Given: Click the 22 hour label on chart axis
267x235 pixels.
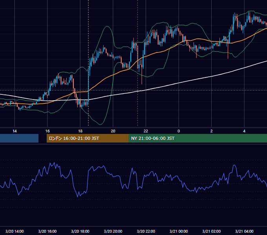Looking at the screenshot, I should [x=146, y=131].
